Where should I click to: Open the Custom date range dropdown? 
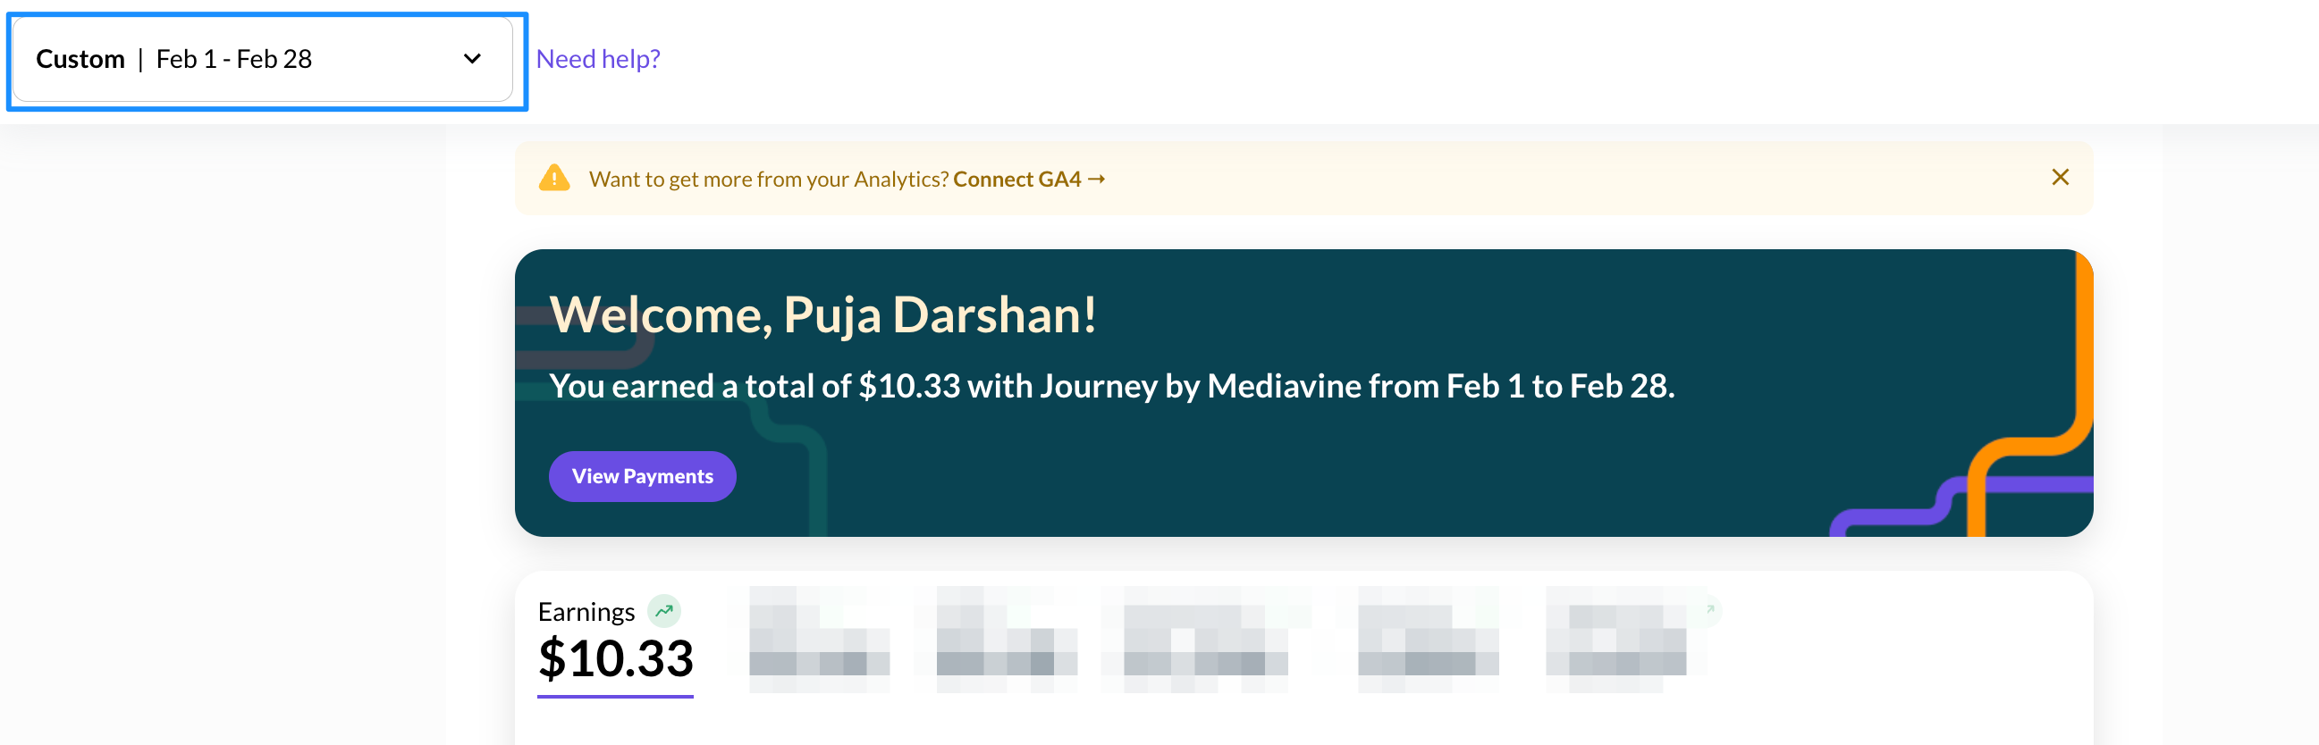coord(261,59)
